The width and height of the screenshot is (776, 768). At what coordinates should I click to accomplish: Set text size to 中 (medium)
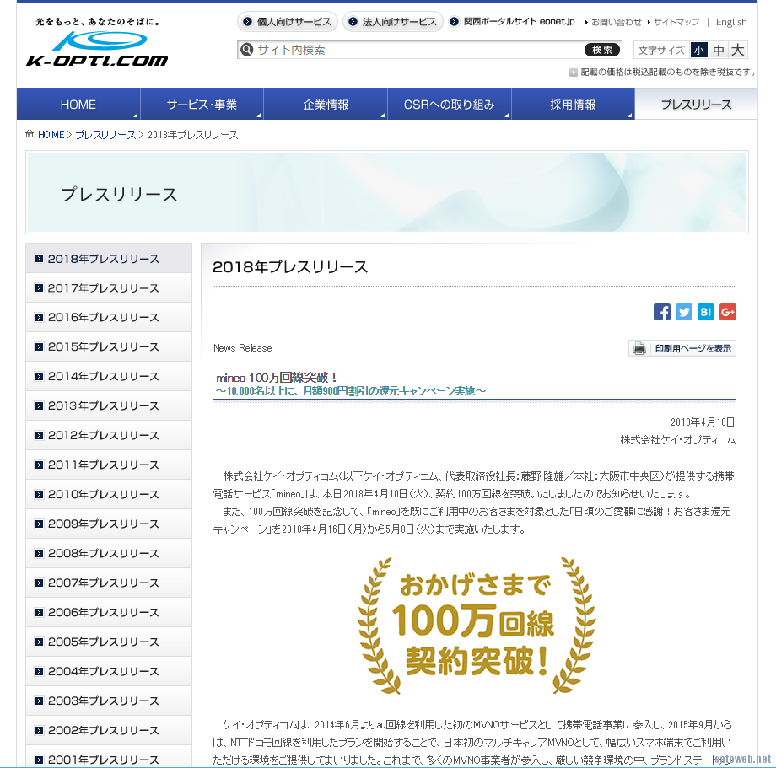(x=719, y=50)
